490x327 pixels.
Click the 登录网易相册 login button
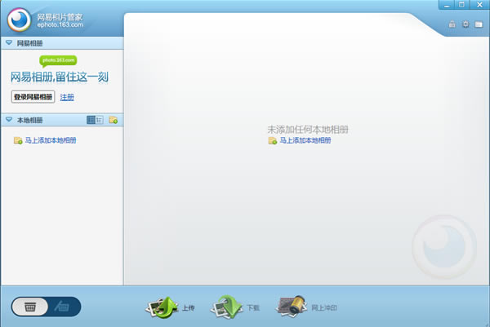(33, 97)
